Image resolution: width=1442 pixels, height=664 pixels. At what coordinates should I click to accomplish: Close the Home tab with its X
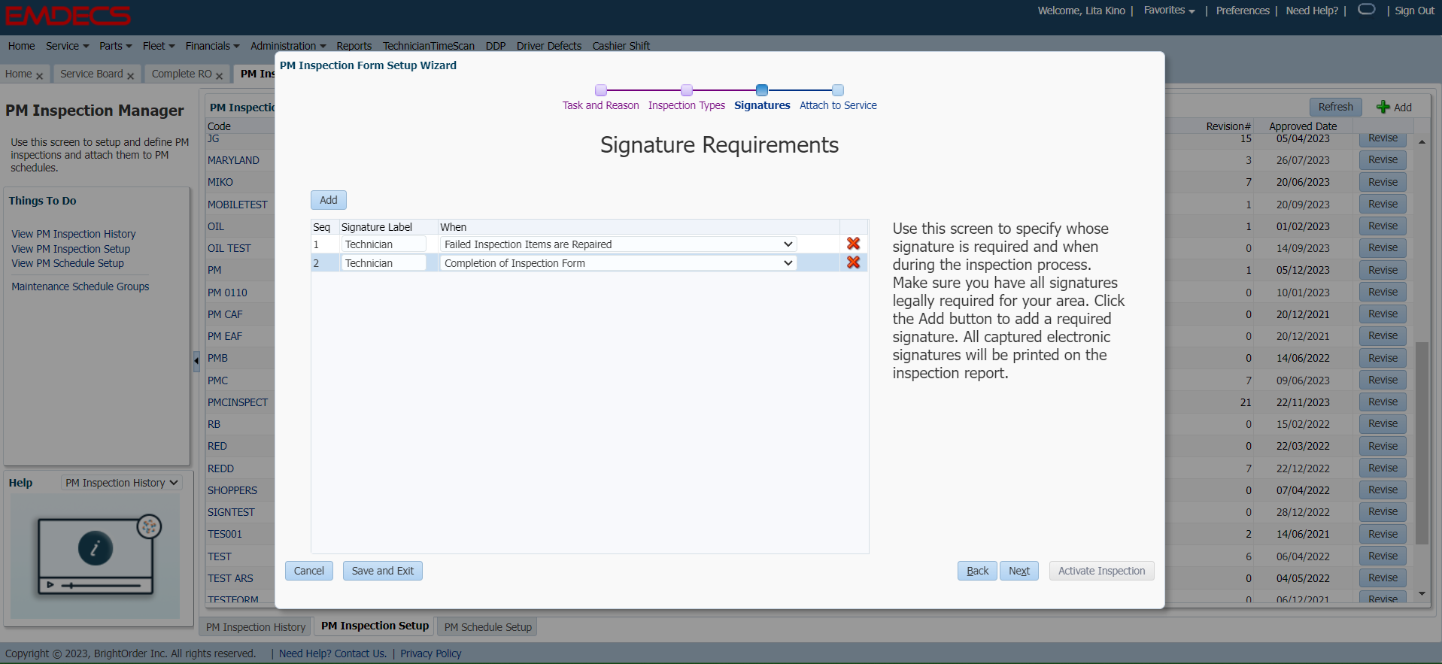point(40,76)
